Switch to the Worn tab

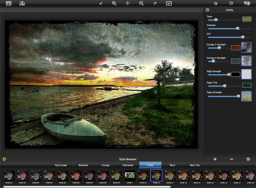172,165
